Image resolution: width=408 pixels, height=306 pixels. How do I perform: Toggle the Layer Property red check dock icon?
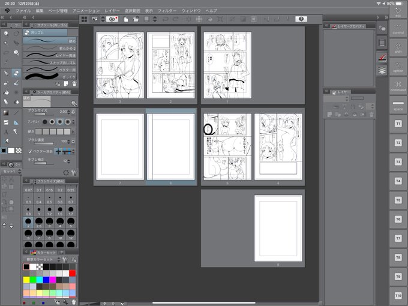click(x=382, y=57)
